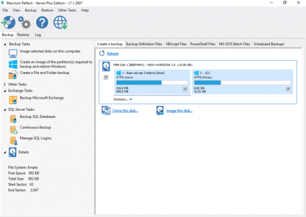Open the Backup menu
The height and width of the screenshot is (217, 306).
coord(30,10)
